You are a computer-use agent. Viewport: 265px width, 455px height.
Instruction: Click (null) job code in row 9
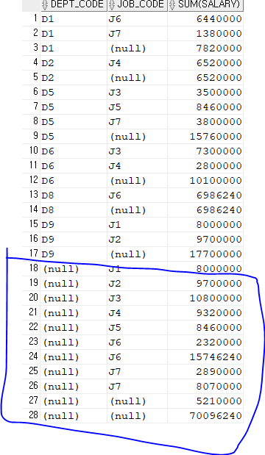[x=128, y=137]
